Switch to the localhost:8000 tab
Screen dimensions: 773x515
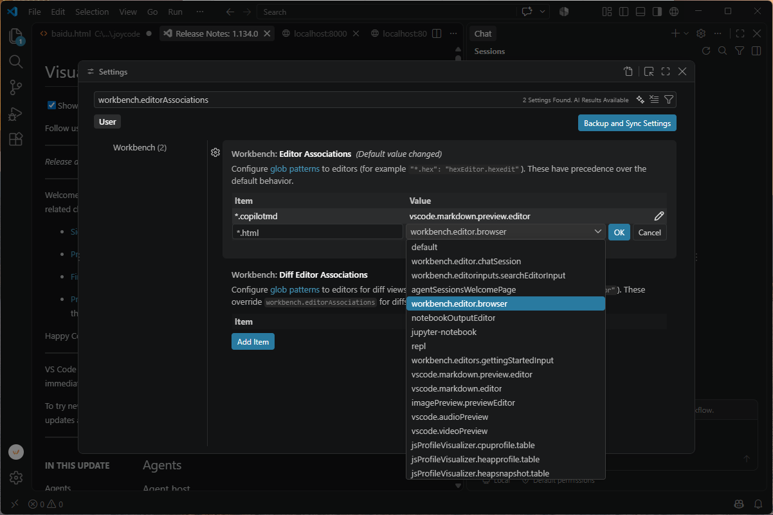click(x=320, y=33)
